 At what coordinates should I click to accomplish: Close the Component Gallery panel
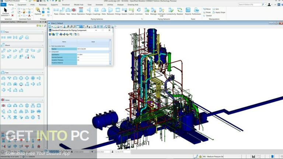(x=45, y=22)
